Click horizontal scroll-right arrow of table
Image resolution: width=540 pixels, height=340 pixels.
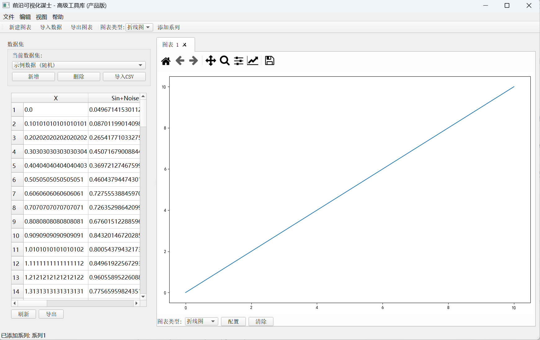136,303
